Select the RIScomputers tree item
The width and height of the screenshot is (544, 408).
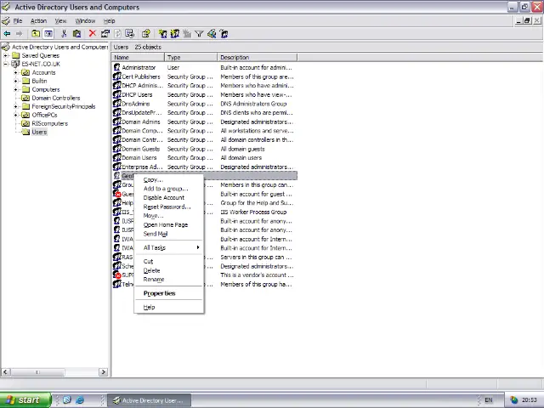click(x=50, y=123)
